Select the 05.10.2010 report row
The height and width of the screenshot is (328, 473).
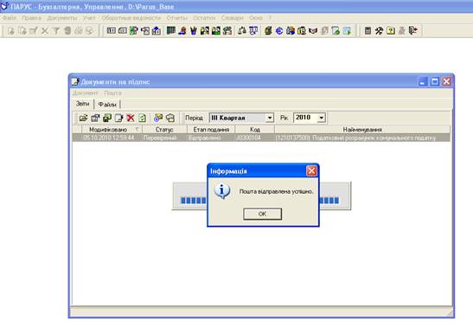[x=261, y=138]
